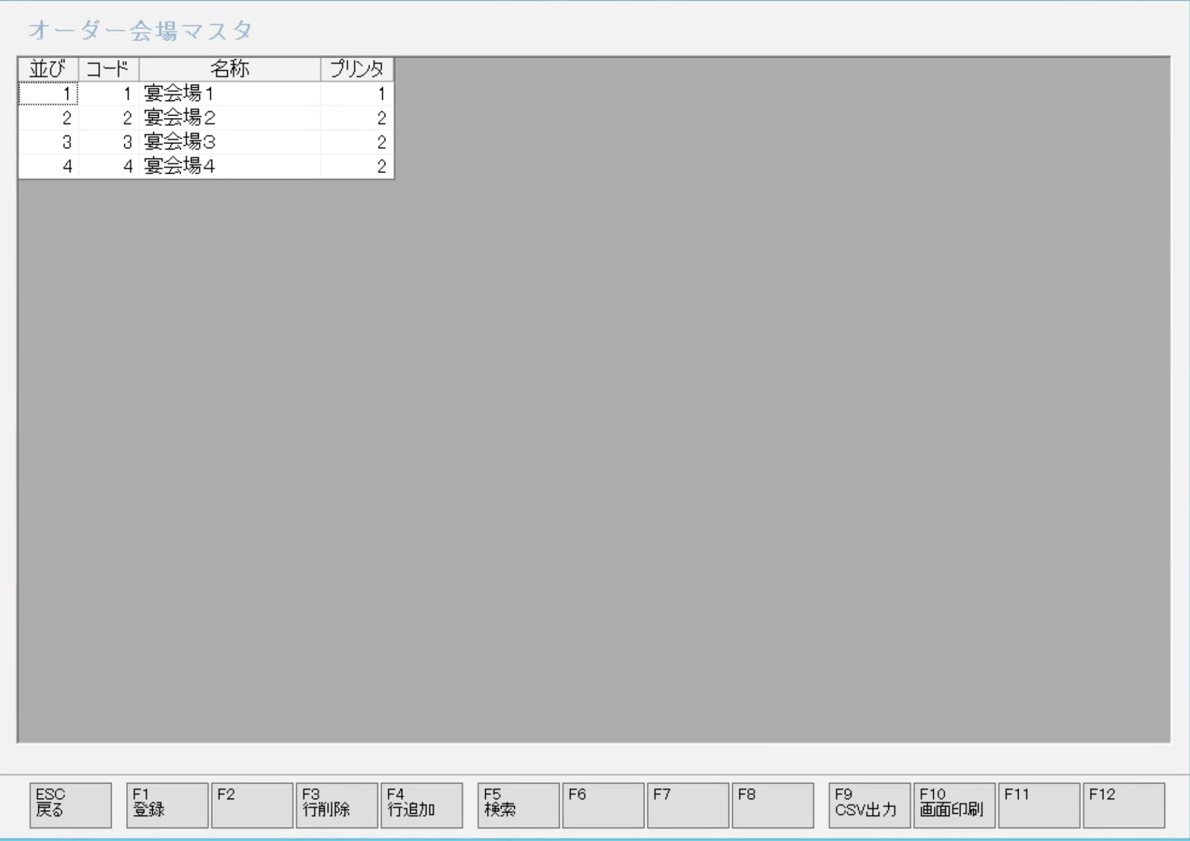Select the 並び column header
The width and height of the screenshot is (1190, 841).
coord(48,69)
